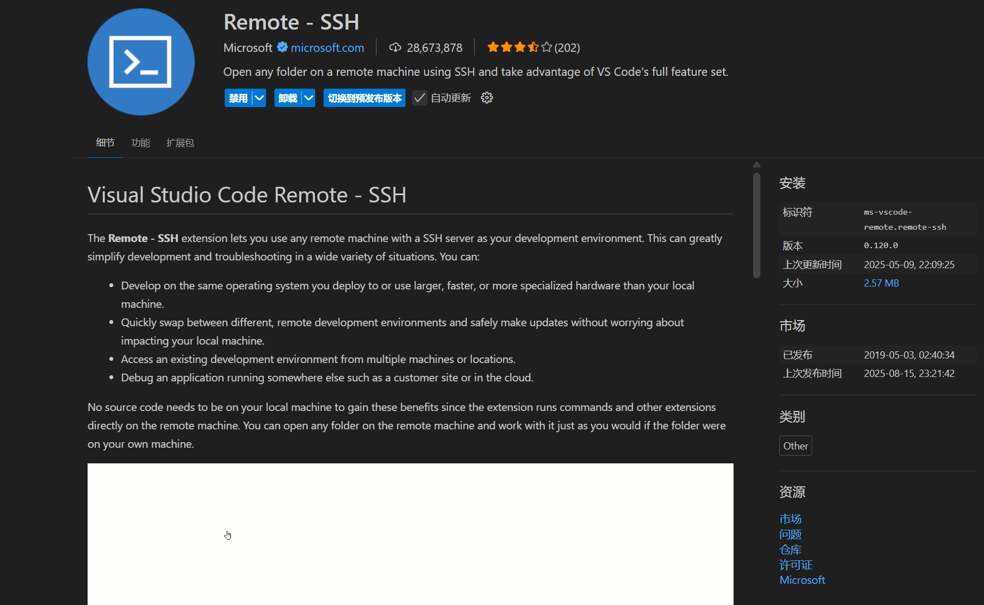Enable 自动更新 for the extension
Viewport: 984px width, 605px height.
click(x=419, y=98)
